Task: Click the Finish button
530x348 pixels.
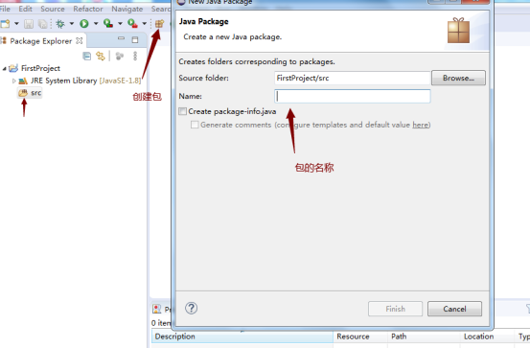Action: [395, 309]
